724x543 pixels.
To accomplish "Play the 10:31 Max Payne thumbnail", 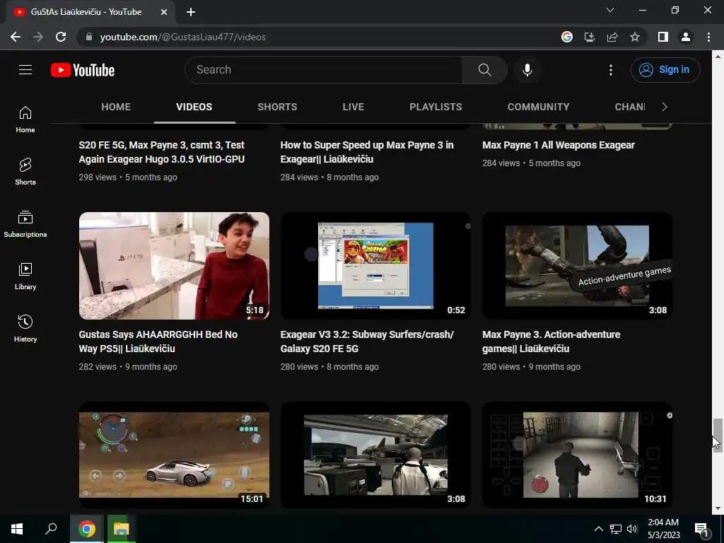I will coord(577,455).
